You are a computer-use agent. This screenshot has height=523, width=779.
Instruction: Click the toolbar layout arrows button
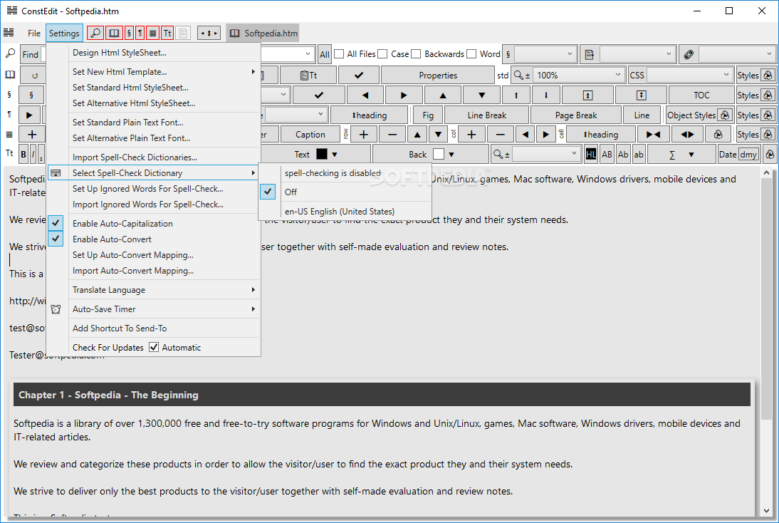coord(209,33)
